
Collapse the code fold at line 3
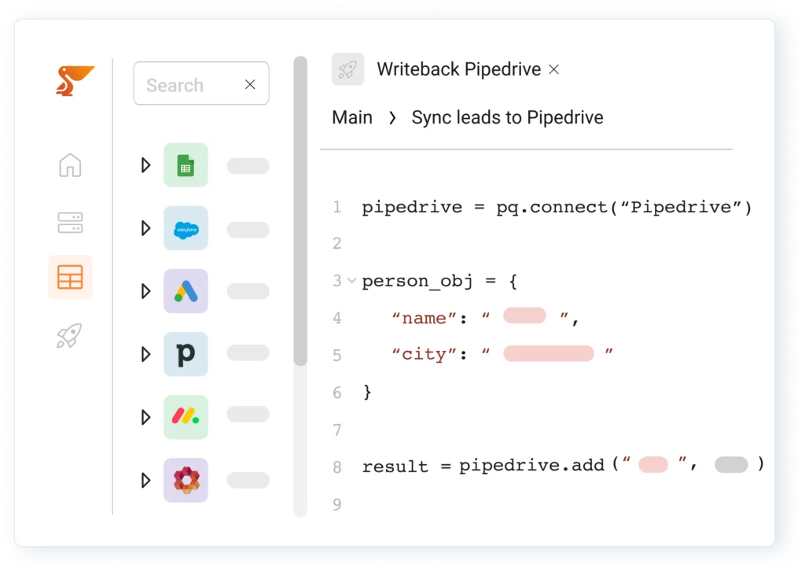[351, 281]
